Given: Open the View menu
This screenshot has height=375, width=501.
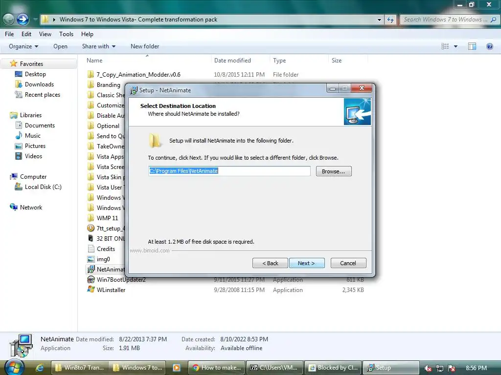Looking at the screenshot, I should (x=45, y=34).
